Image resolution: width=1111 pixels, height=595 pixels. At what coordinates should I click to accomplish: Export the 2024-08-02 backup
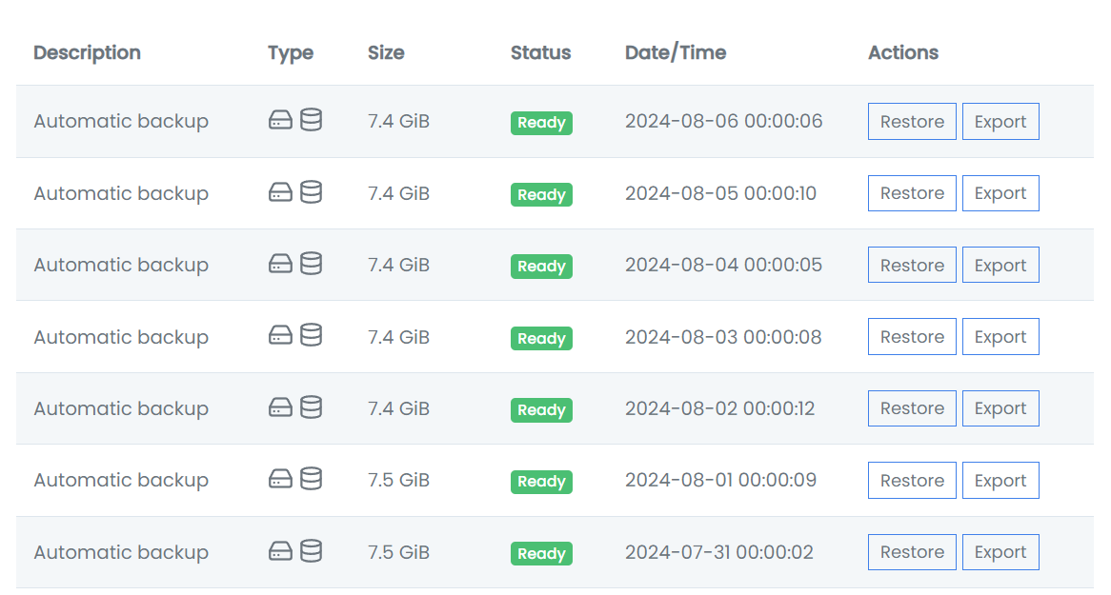click(x=1000, y=408)
